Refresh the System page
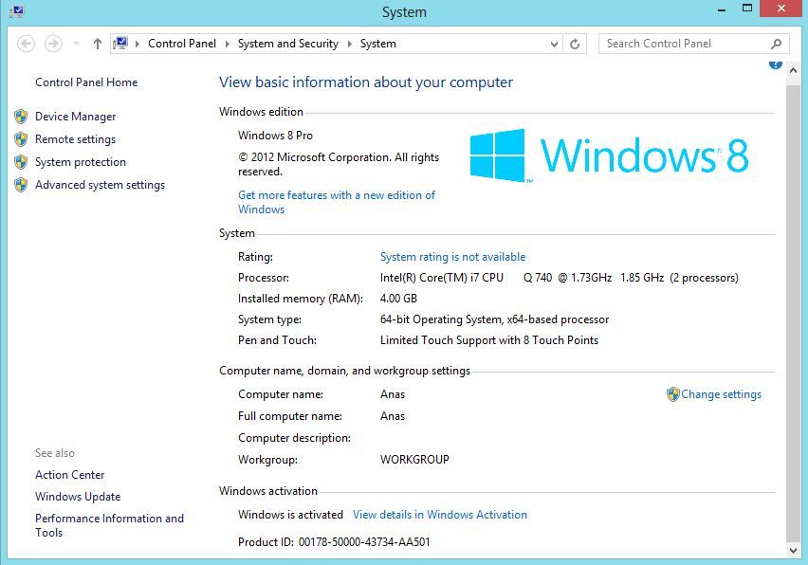Screen dimensions: 808x565 pyautogui.click(x=575, y=45)
